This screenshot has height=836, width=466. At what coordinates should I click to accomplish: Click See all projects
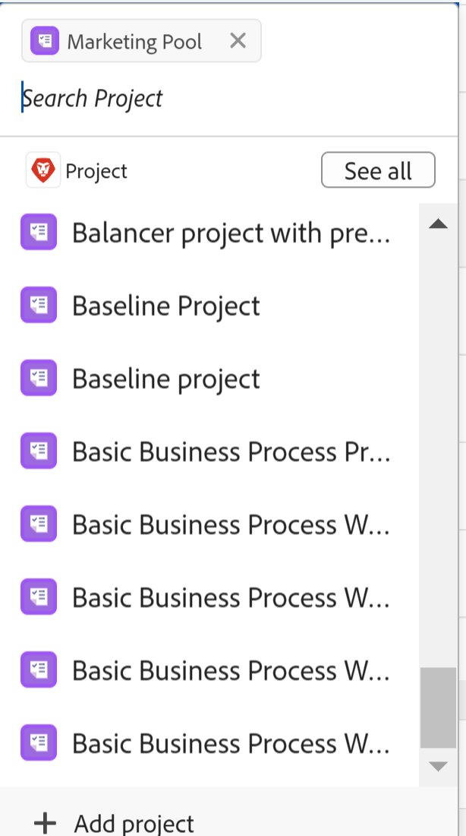(x=378, y=170)
